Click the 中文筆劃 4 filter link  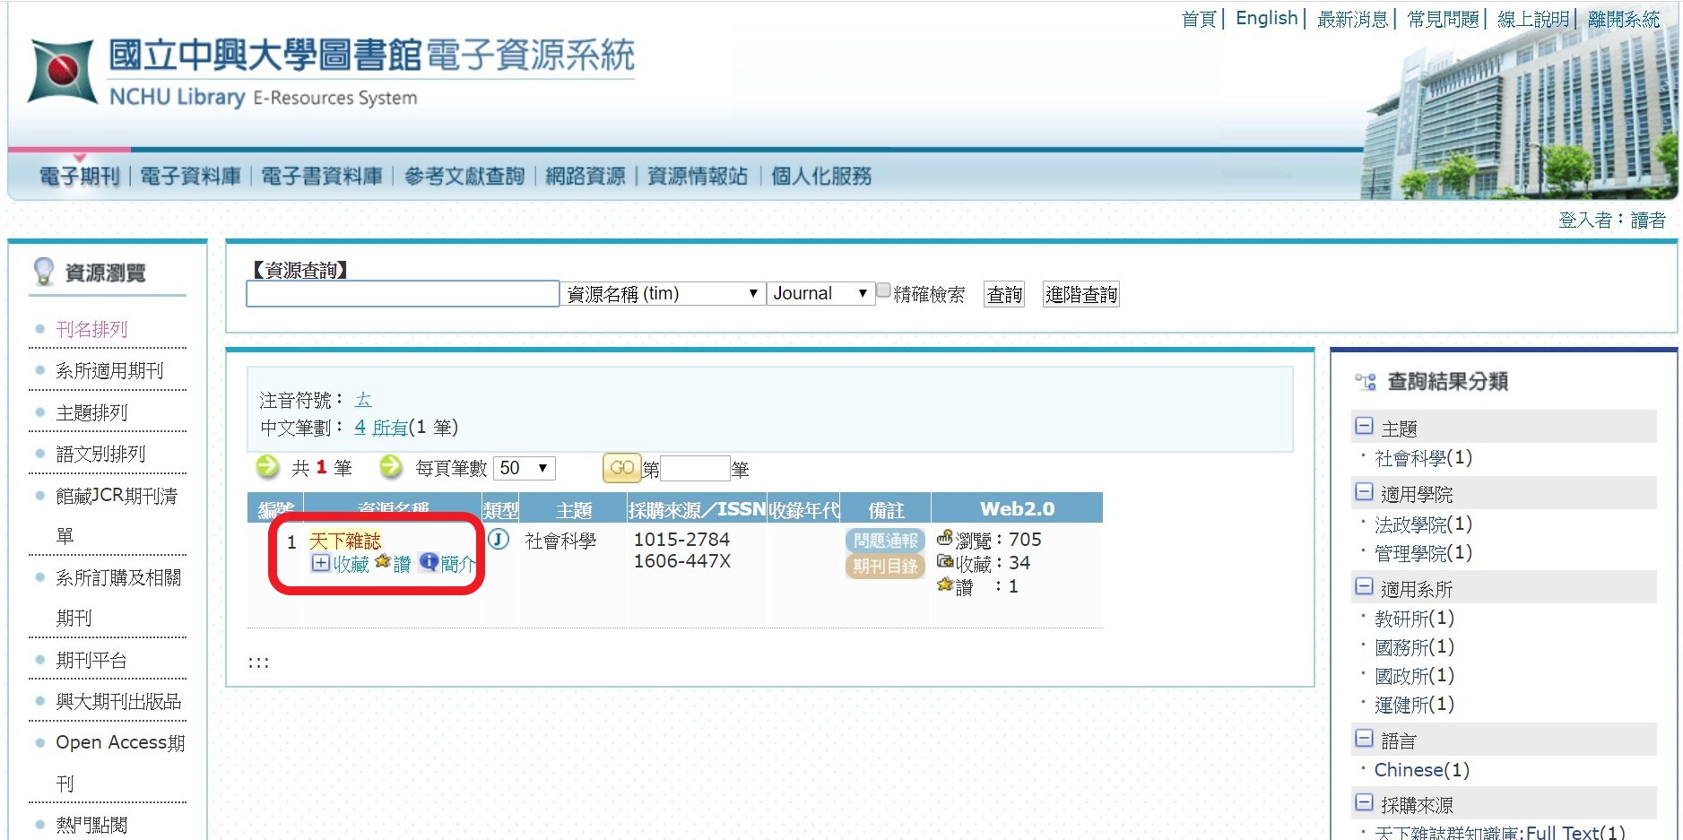[x=360, y=428]
